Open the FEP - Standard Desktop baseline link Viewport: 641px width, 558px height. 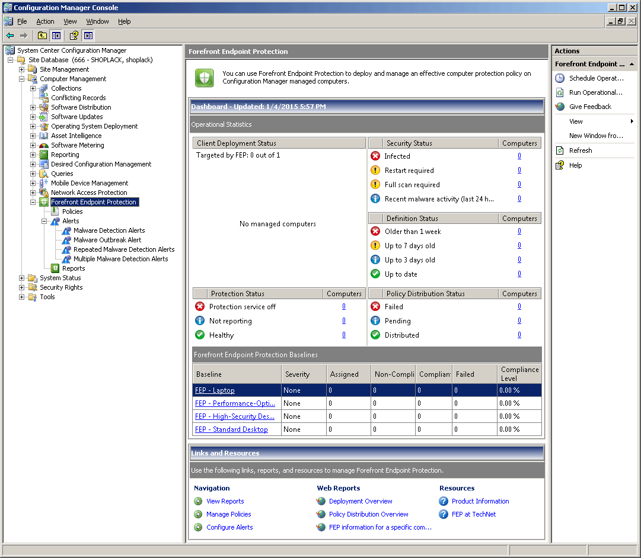231,429
